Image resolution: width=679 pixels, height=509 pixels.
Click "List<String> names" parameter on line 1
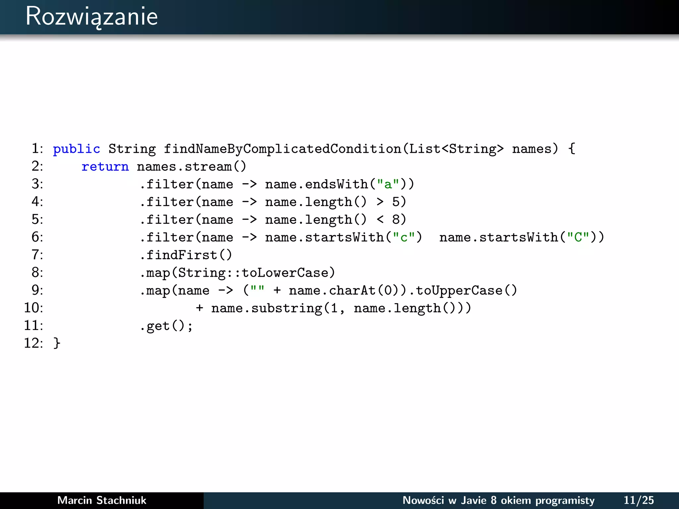tap(480, 149)
